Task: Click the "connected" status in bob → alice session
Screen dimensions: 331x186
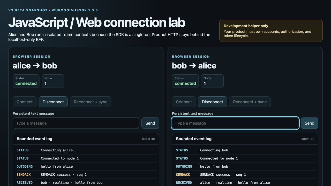Action: pyautogui.click(x=185, y=83)
